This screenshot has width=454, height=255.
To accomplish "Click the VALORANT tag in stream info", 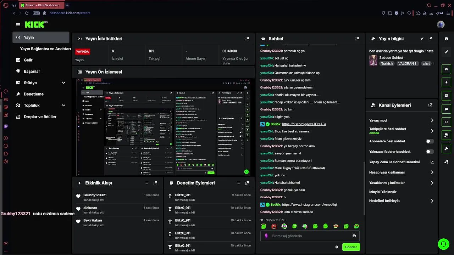I will point(408,64).
